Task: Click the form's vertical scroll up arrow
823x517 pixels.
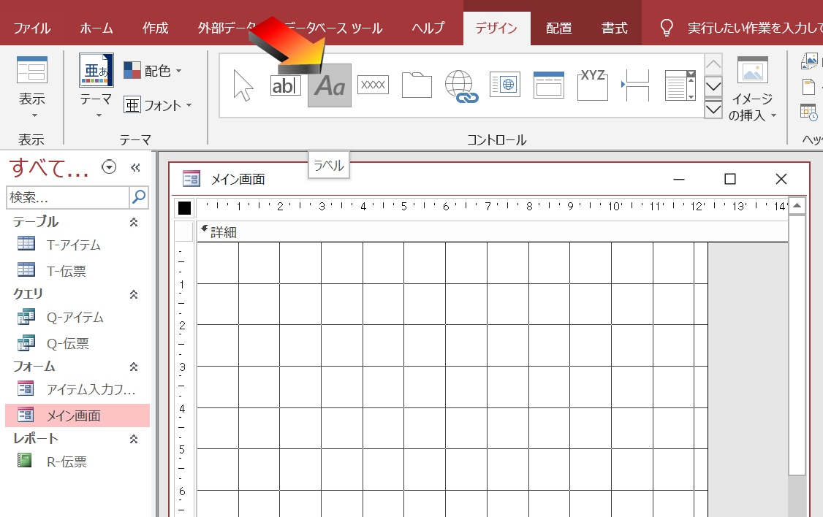Action: point(797,205)
